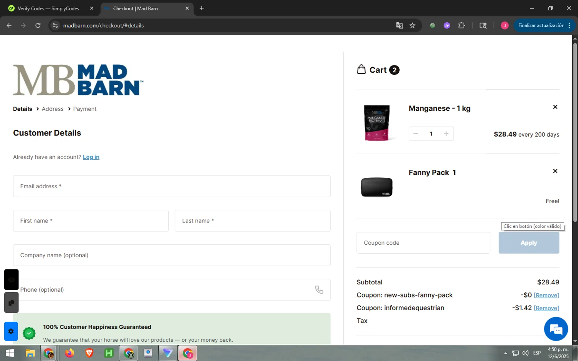Open the Extensions puzzle-piece menu
578x361 pixels.
(461, 25)
